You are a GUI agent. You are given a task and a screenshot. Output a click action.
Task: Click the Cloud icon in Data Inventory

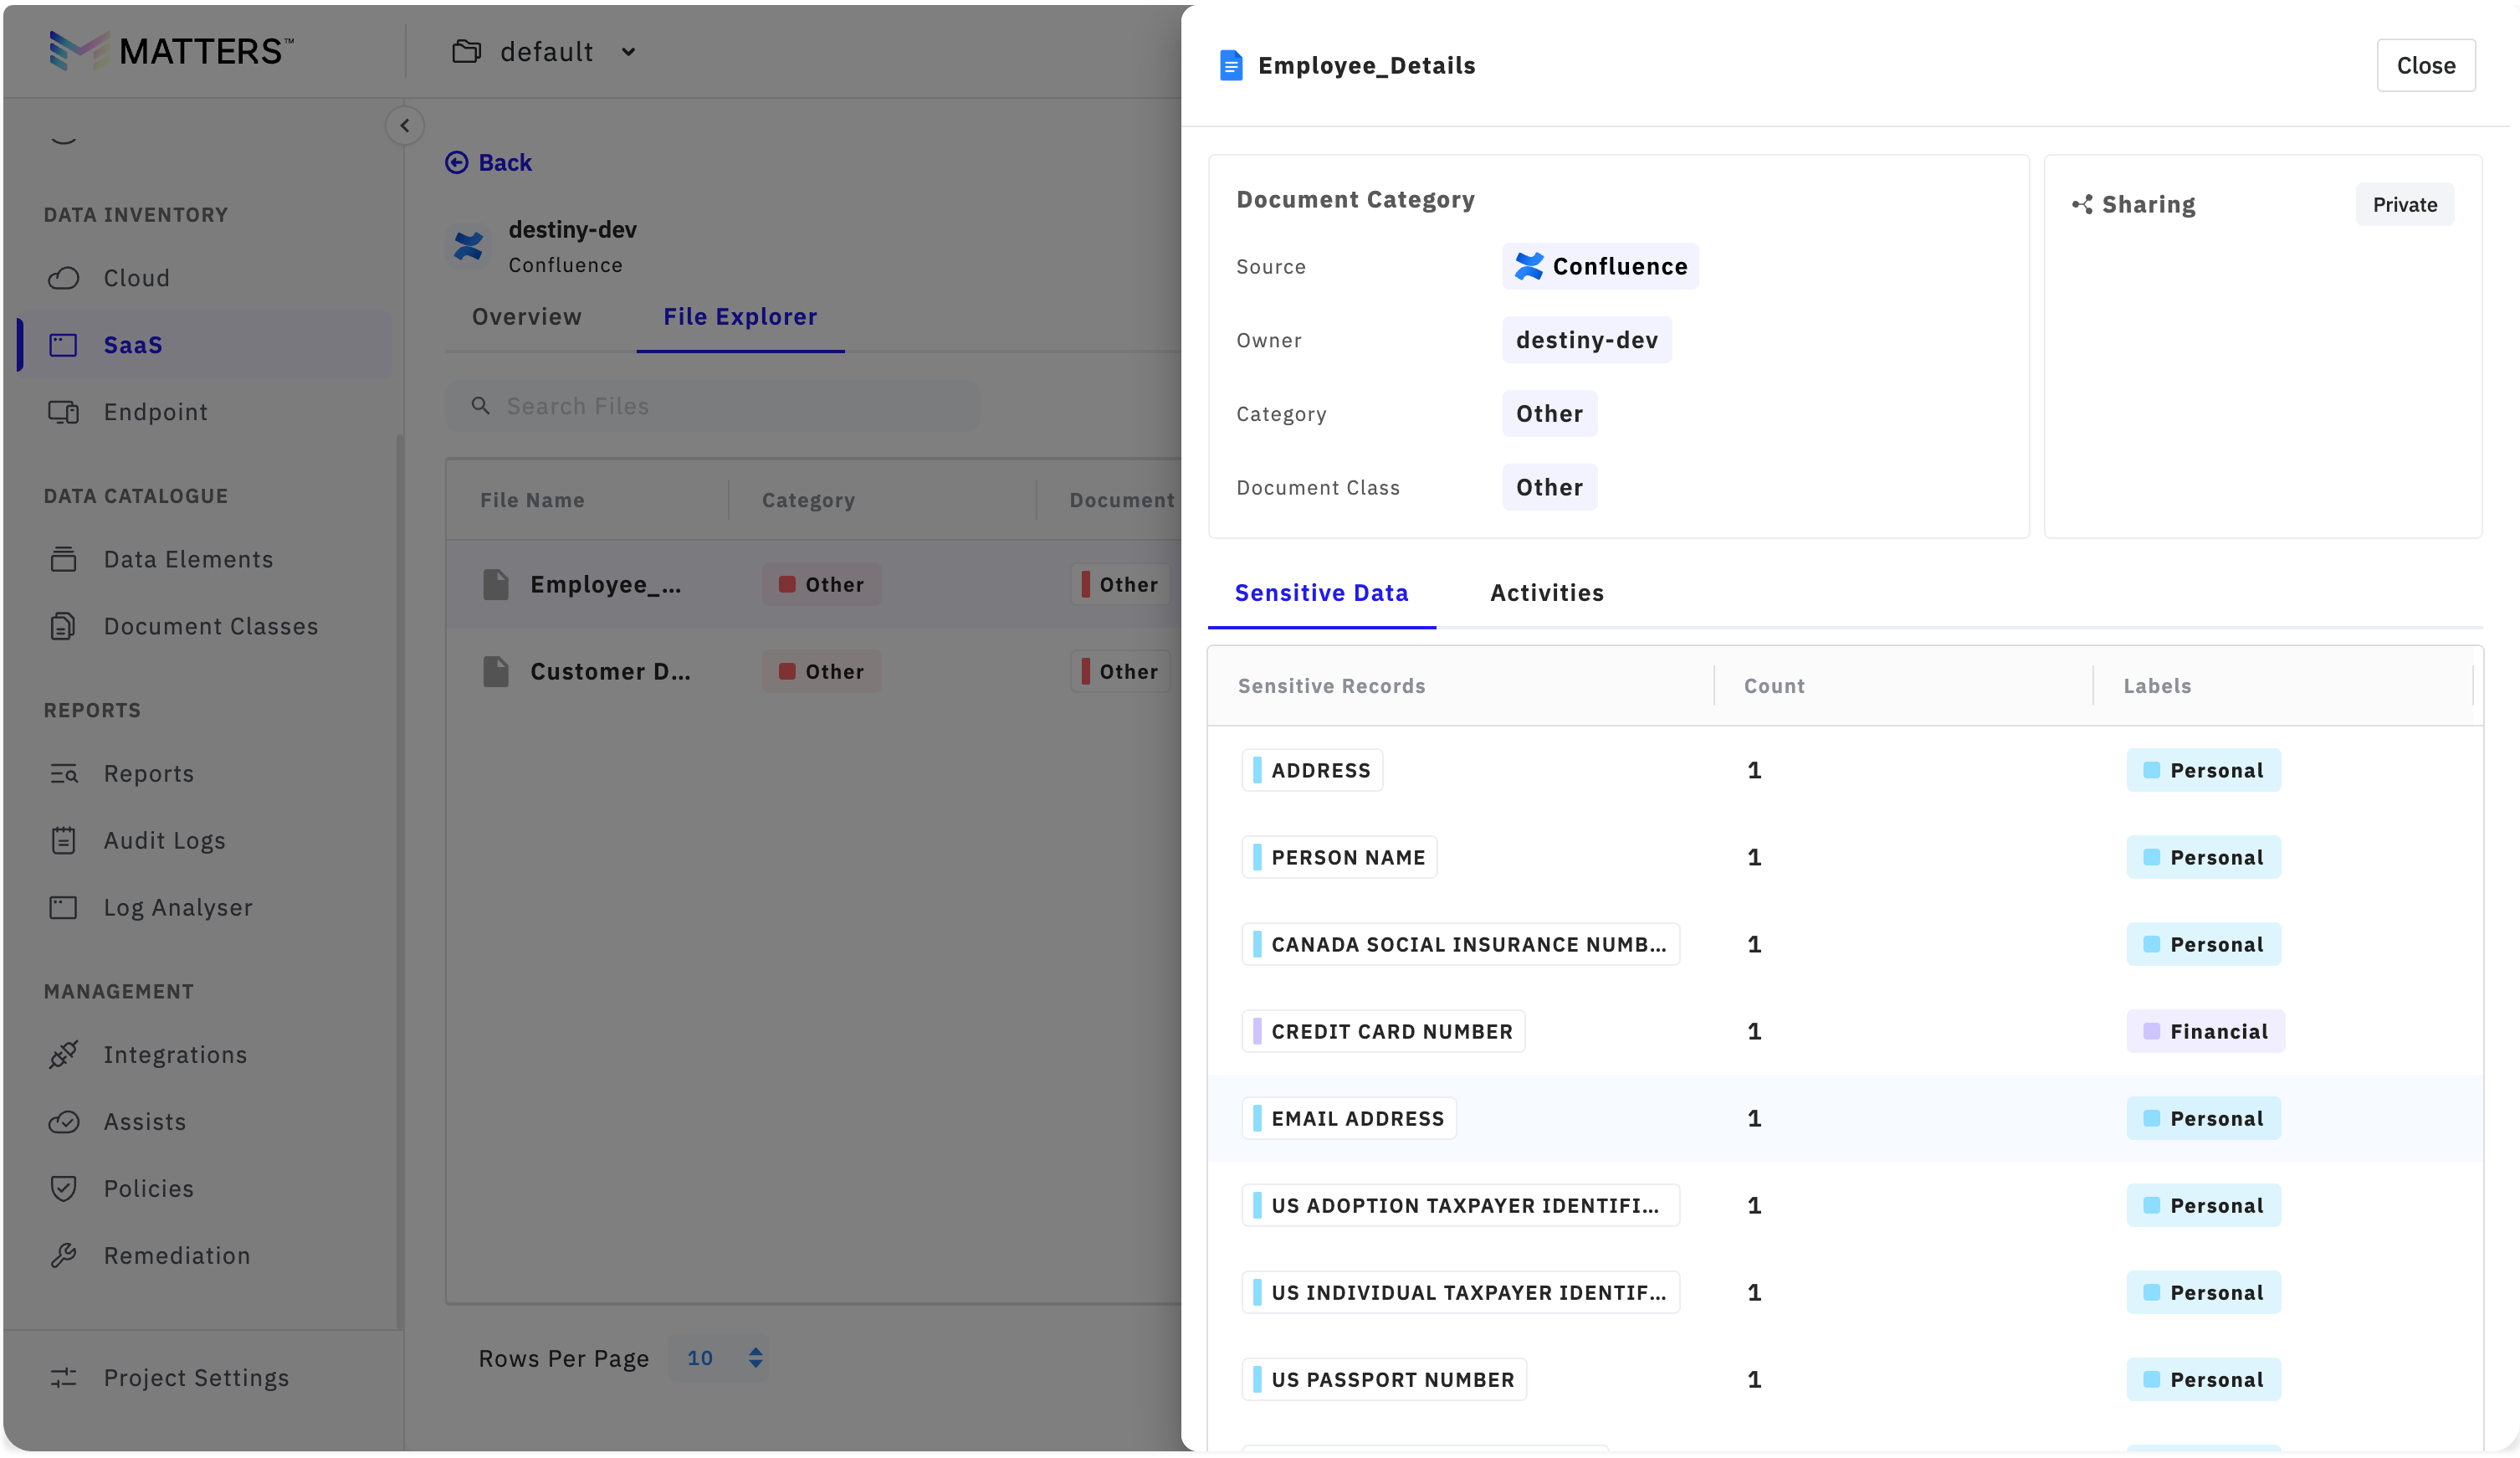coord(63,277)
